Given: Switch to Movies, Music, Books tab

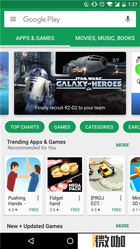Looking at the screenshot, I should click(x=105, y=38).
